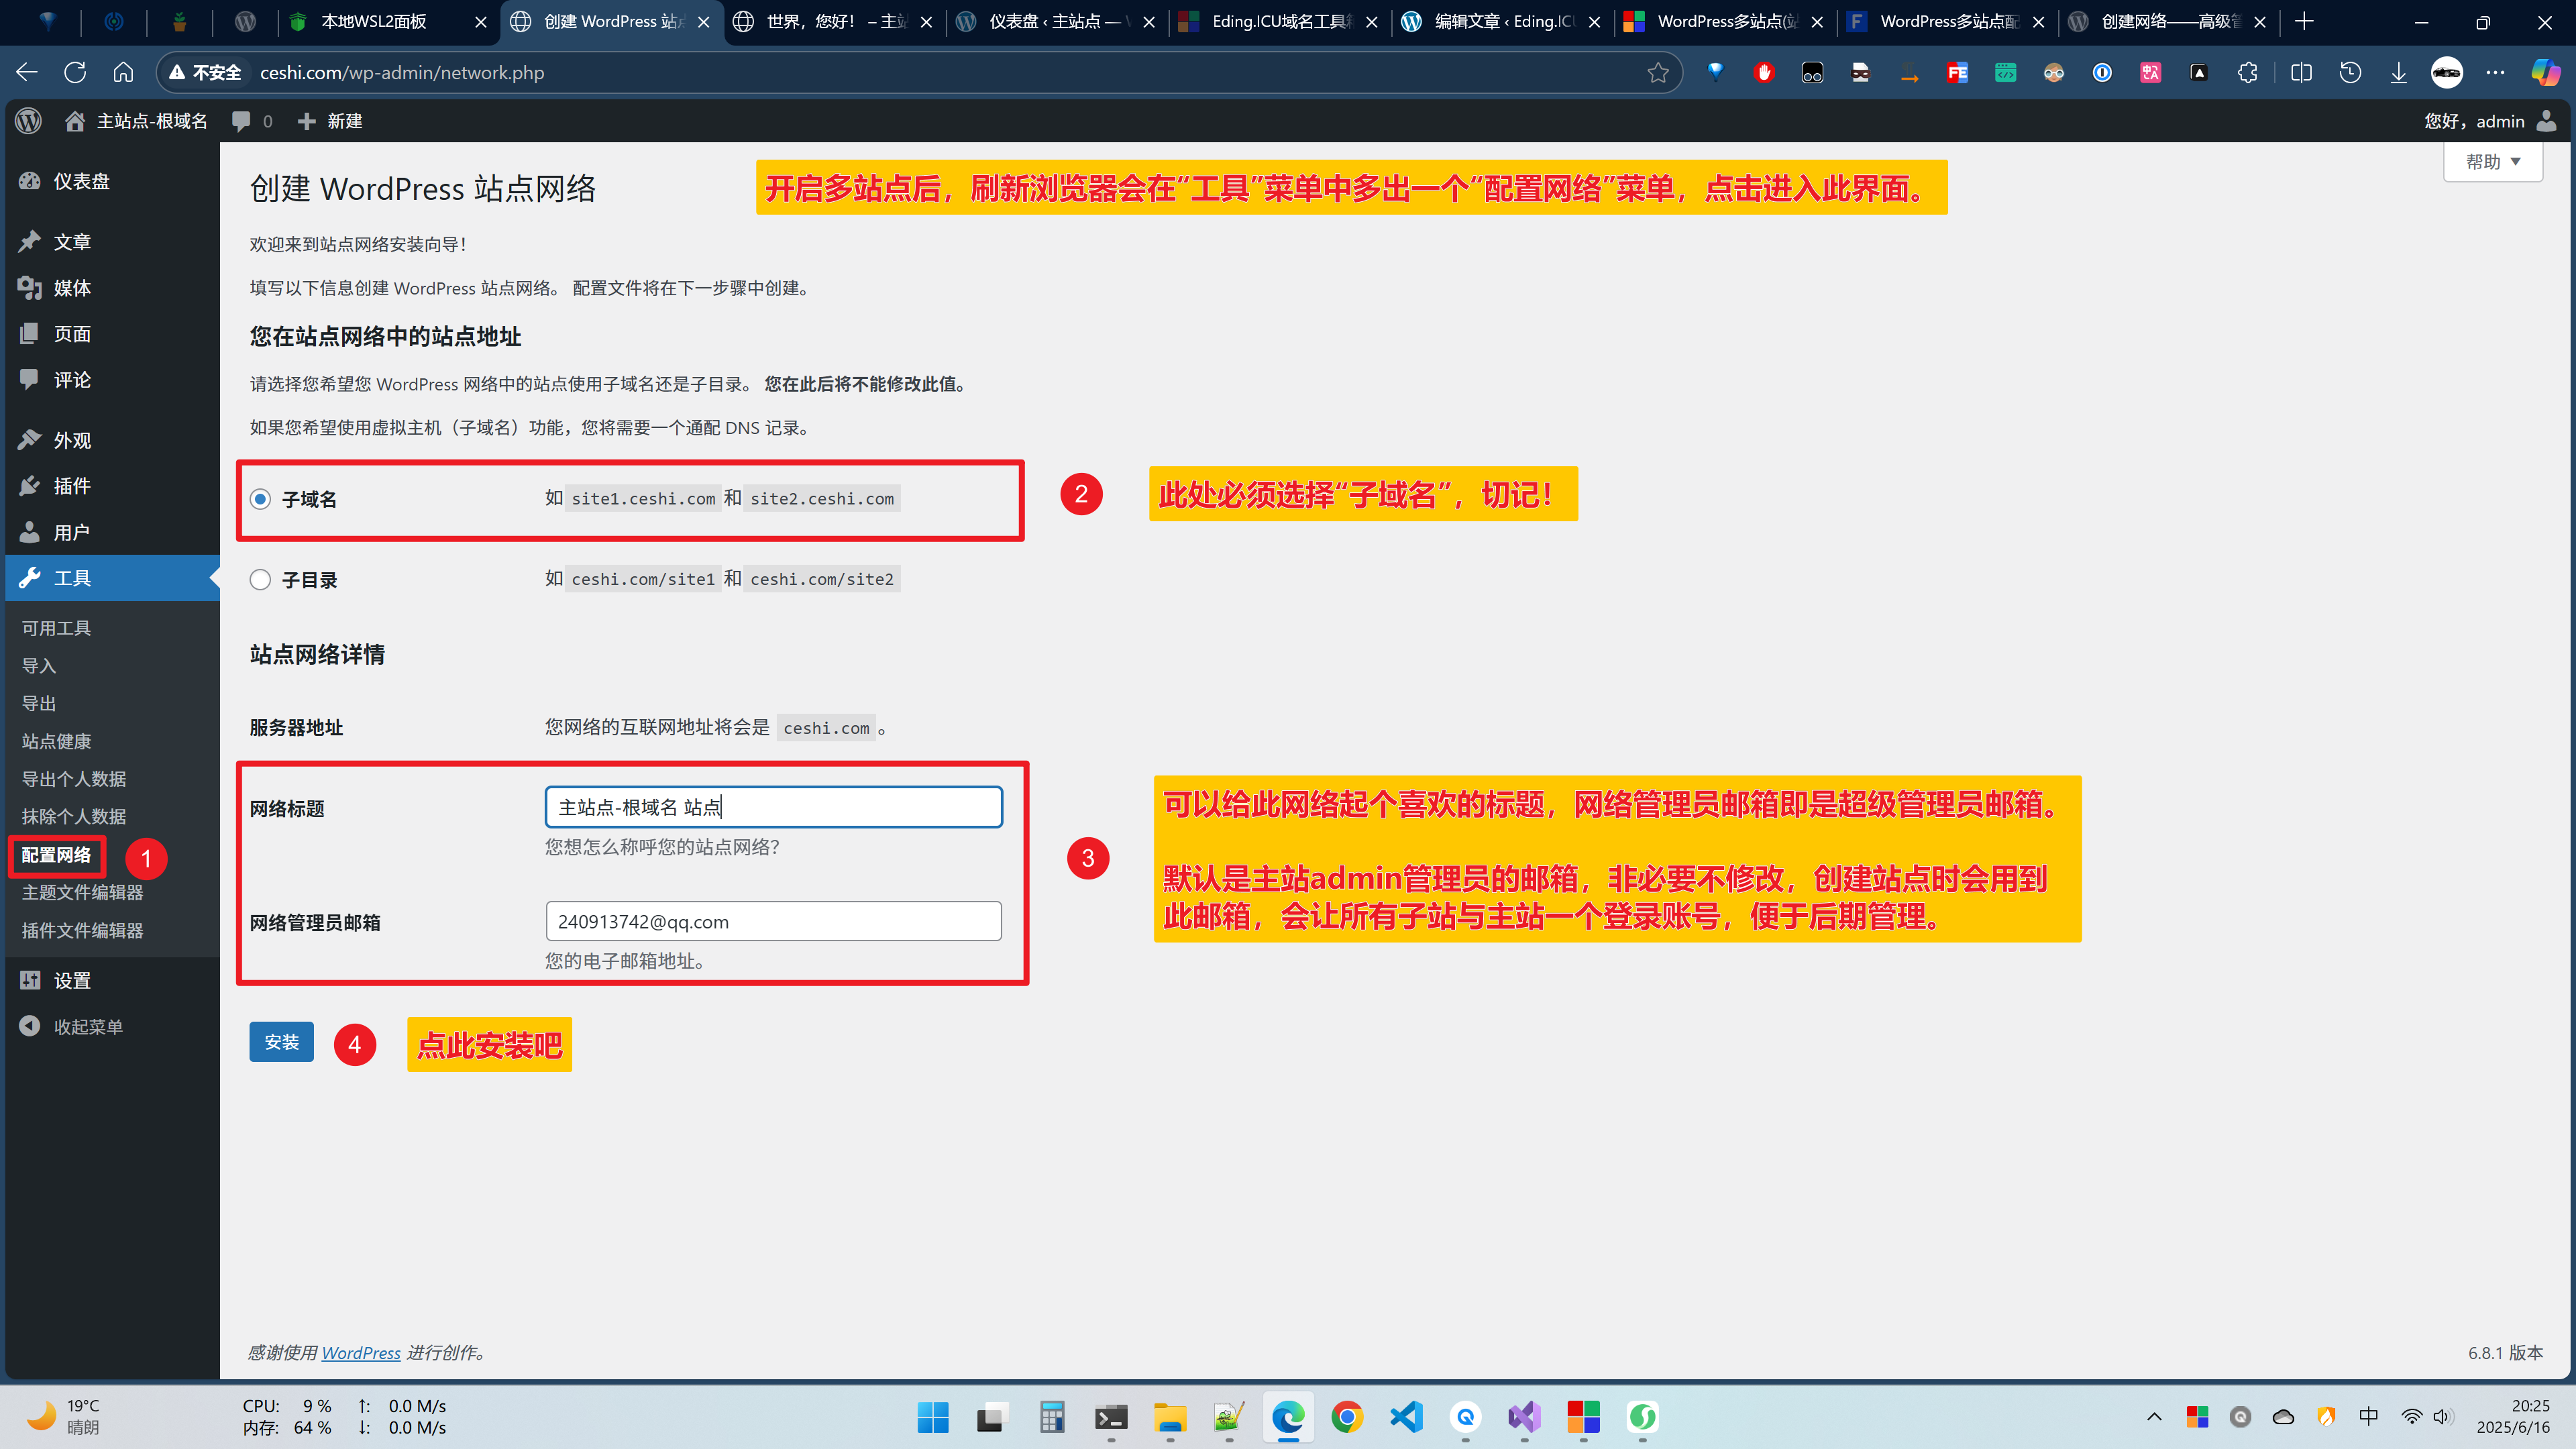The width and height of the screenshot is (2576, 1449).
Task: Open Copilot icon in browser toolbar
Action: [x=2545, y=72]
